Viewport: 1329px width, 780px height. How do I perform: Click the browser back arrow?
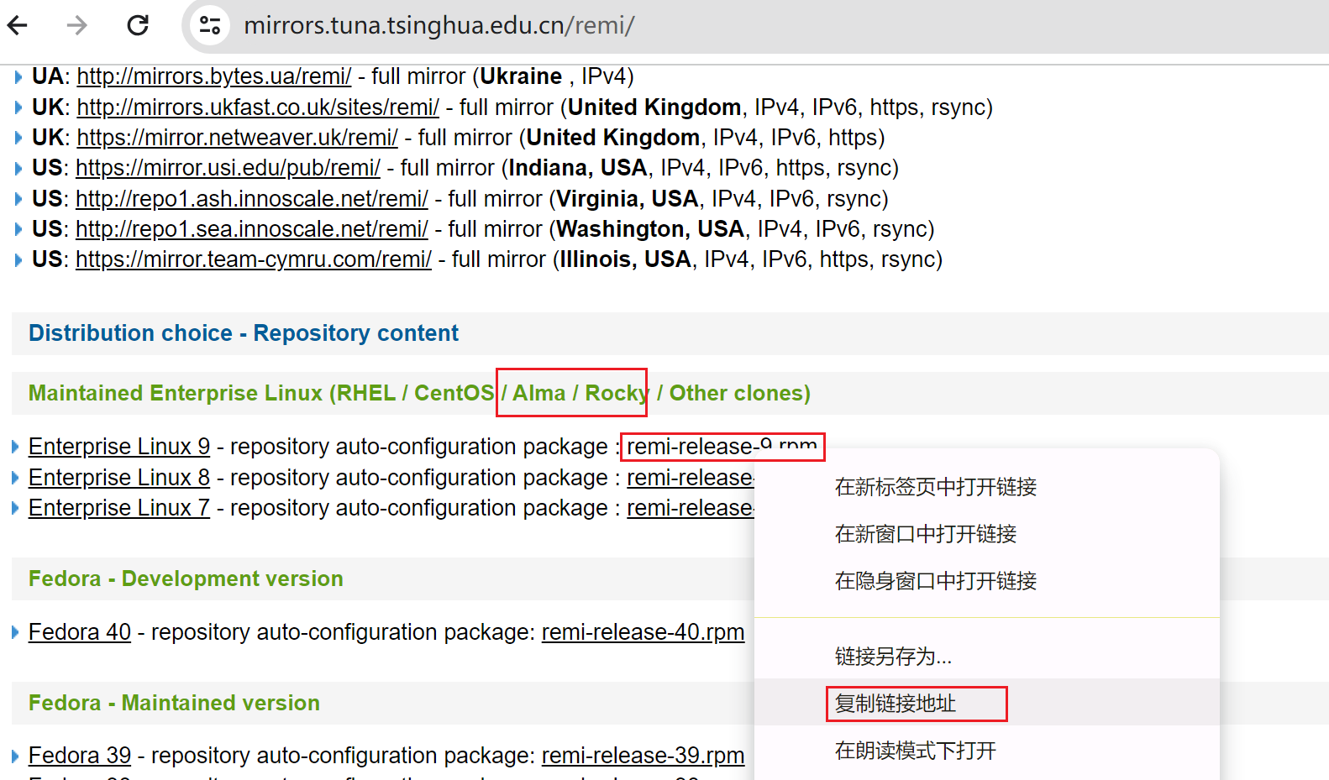[18, 25]
